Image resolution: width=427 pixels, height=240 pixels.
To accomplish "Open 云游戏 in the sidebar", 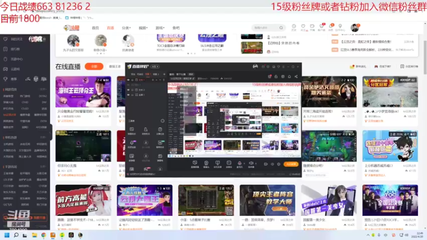I will click(15, 69).
